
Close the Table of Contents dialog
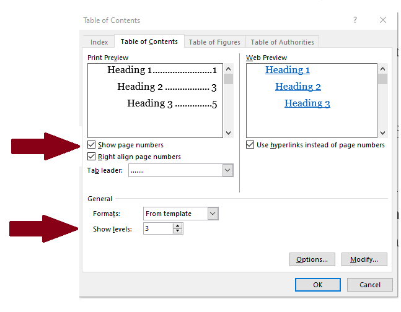pos(382,20)
